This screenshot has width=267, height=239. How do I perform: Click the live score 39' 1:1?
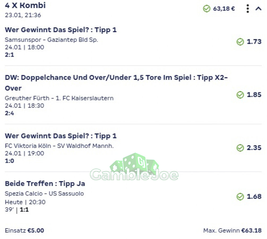17,210
